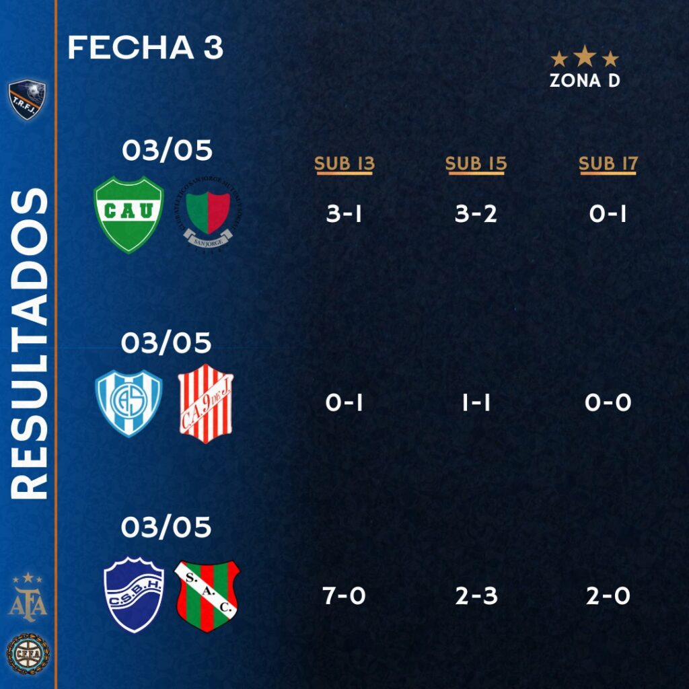The width and height of the screenshot is (689, 689).
Task: Click the 03/05 date above CAU crest
Action: [x=167, y=151]
